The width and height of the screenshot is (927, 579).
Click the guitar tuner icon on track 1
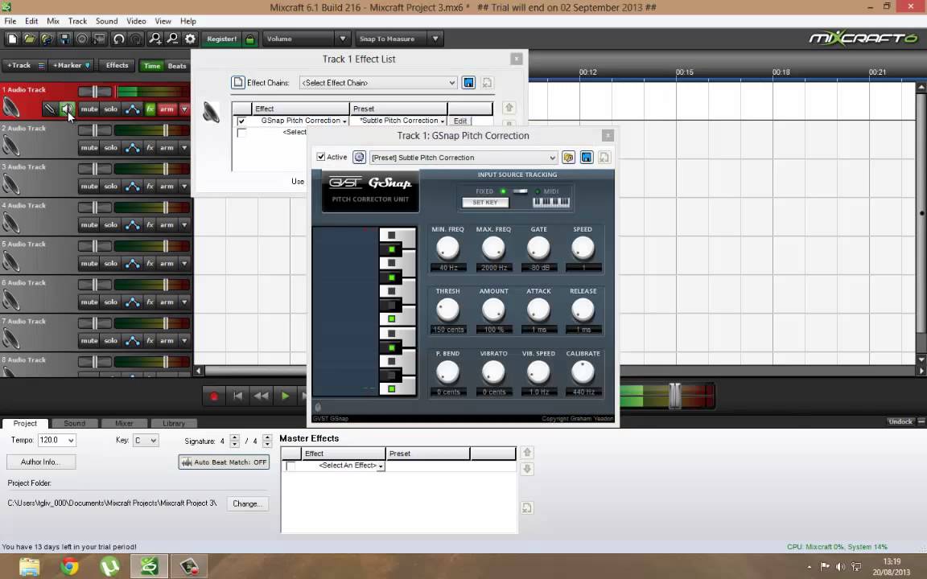point(50,109)
